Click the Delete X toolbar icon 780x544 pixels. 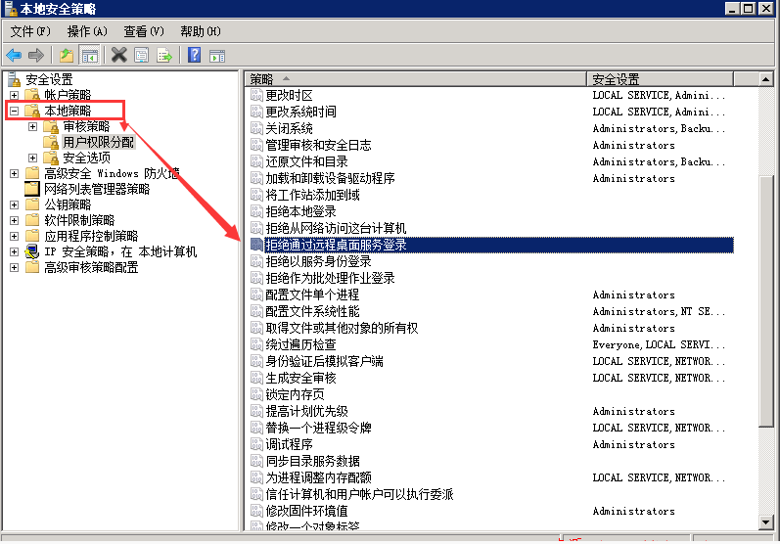(119, 55)
